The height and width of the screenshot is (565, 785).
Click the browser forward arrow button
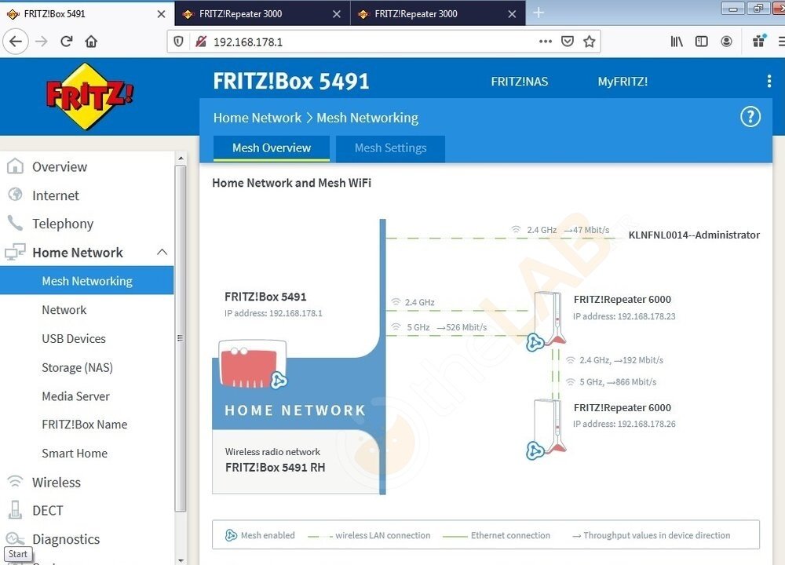click(x=42, y=42)
